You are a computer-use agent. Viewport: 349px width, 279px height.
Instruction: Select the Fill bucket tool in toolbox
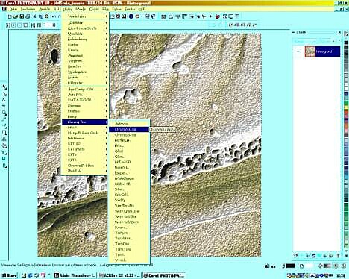pyautogui.click(x=4, y=145)
